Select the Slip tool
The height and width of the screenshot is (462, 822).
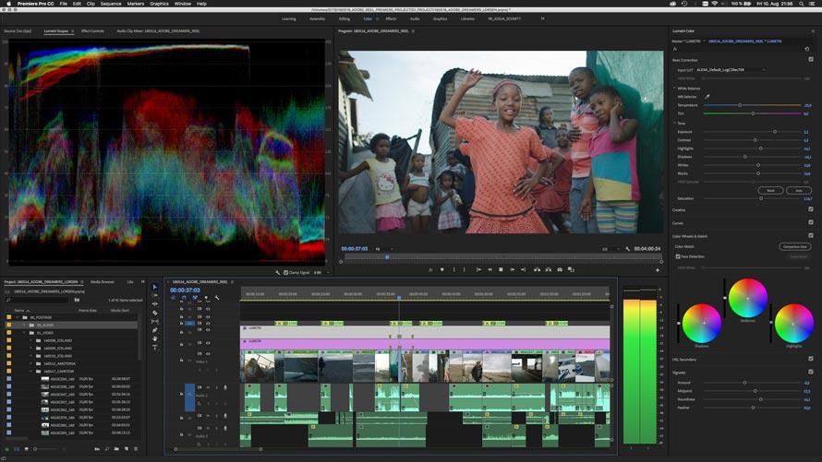154,321
